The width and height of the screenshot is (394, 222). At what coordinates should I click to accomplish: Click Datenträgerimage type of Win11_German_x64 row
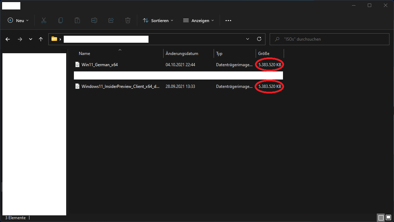click(234, 65)
